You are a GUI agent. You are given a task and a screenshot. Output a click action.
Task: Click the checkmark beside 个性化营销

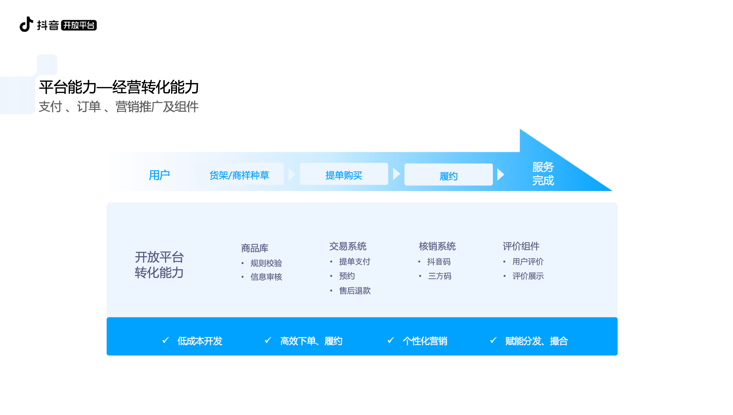pyautogui.click(x=391, y=340)
